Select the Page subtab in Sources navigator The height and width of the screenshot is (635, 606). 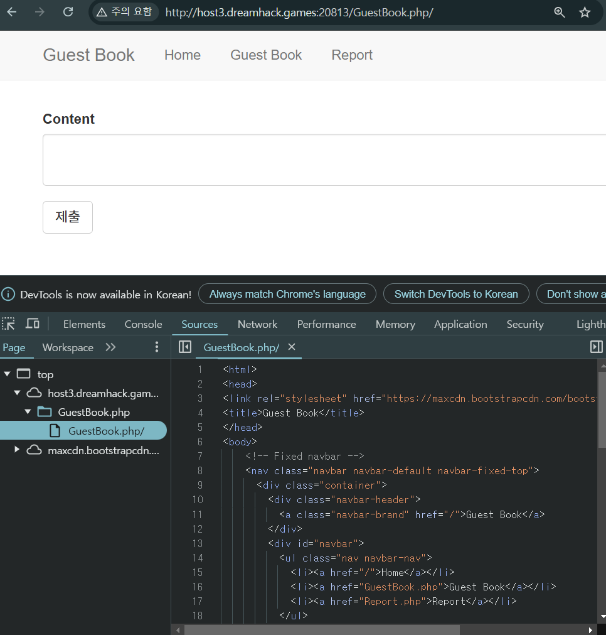pos(14,347)
